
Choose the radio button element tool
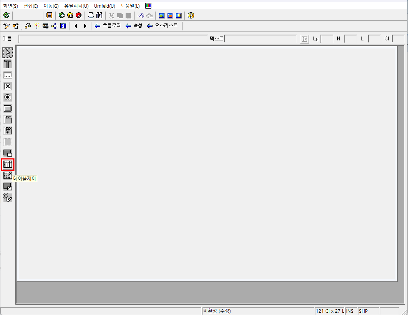click(8, 97)
